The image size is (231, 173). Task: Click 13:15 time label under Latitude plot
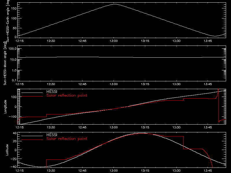click(x=145, y=170)
